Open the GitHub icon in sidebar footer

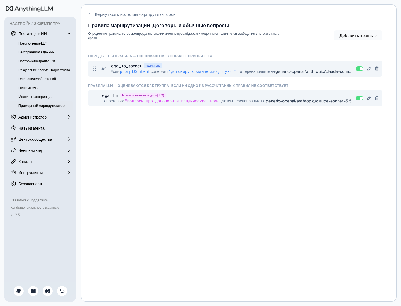pyautogui.click(x=19, y=291)
